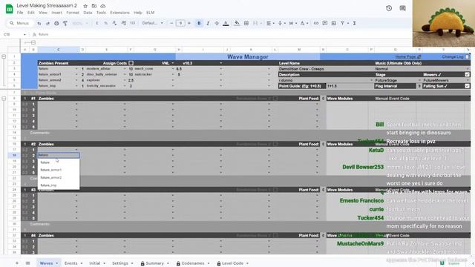The width and height of the screenshot is (475, 267).
Task: Open the Extensions menu
Action: [119, 13]
